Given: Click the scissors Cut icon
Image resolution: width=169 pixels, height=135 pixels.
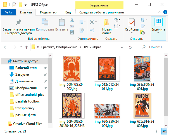Looking at the screenshot, I should click(72, 20).
